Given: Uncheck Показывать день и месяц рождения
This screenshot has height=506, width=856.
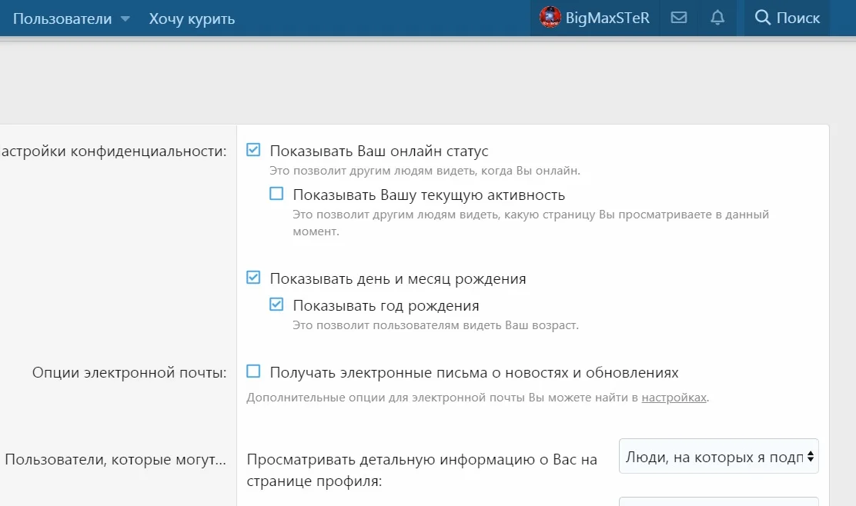Looking at the screenshot, I should coord(253,278).
